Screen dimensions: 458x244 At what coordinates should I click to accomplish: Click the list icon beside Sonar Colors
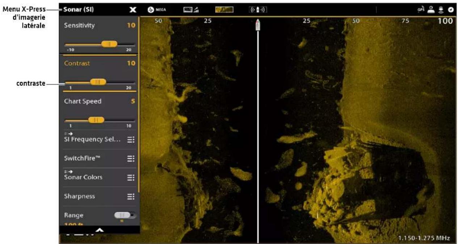131,178
